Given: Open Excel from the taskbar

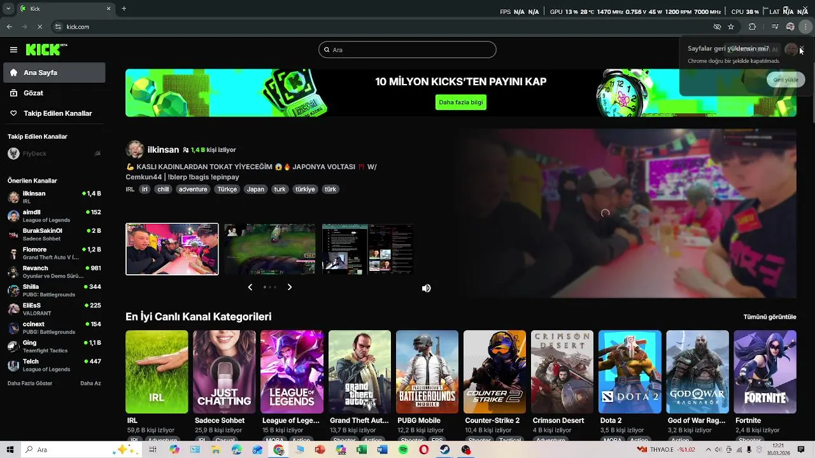Looking at the screenshot, I should point(361,450).
